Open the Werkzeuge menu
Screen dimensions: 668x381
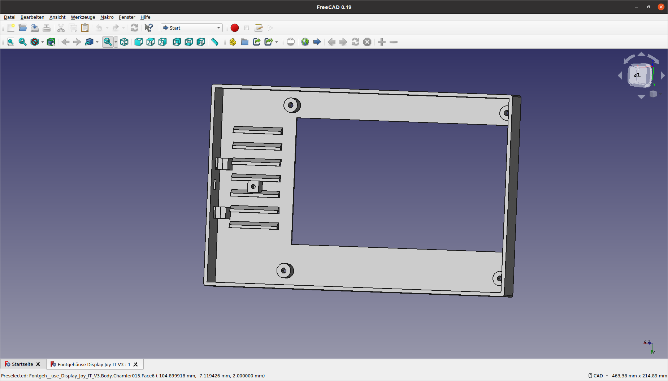[x=83, y=17]
